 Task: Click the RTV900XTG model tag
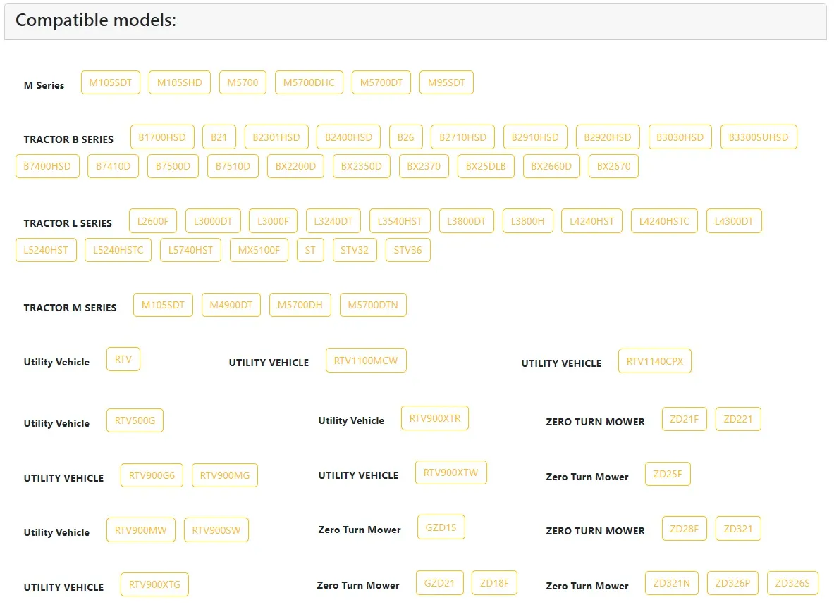pyautogui.click(x=154, y=584)
